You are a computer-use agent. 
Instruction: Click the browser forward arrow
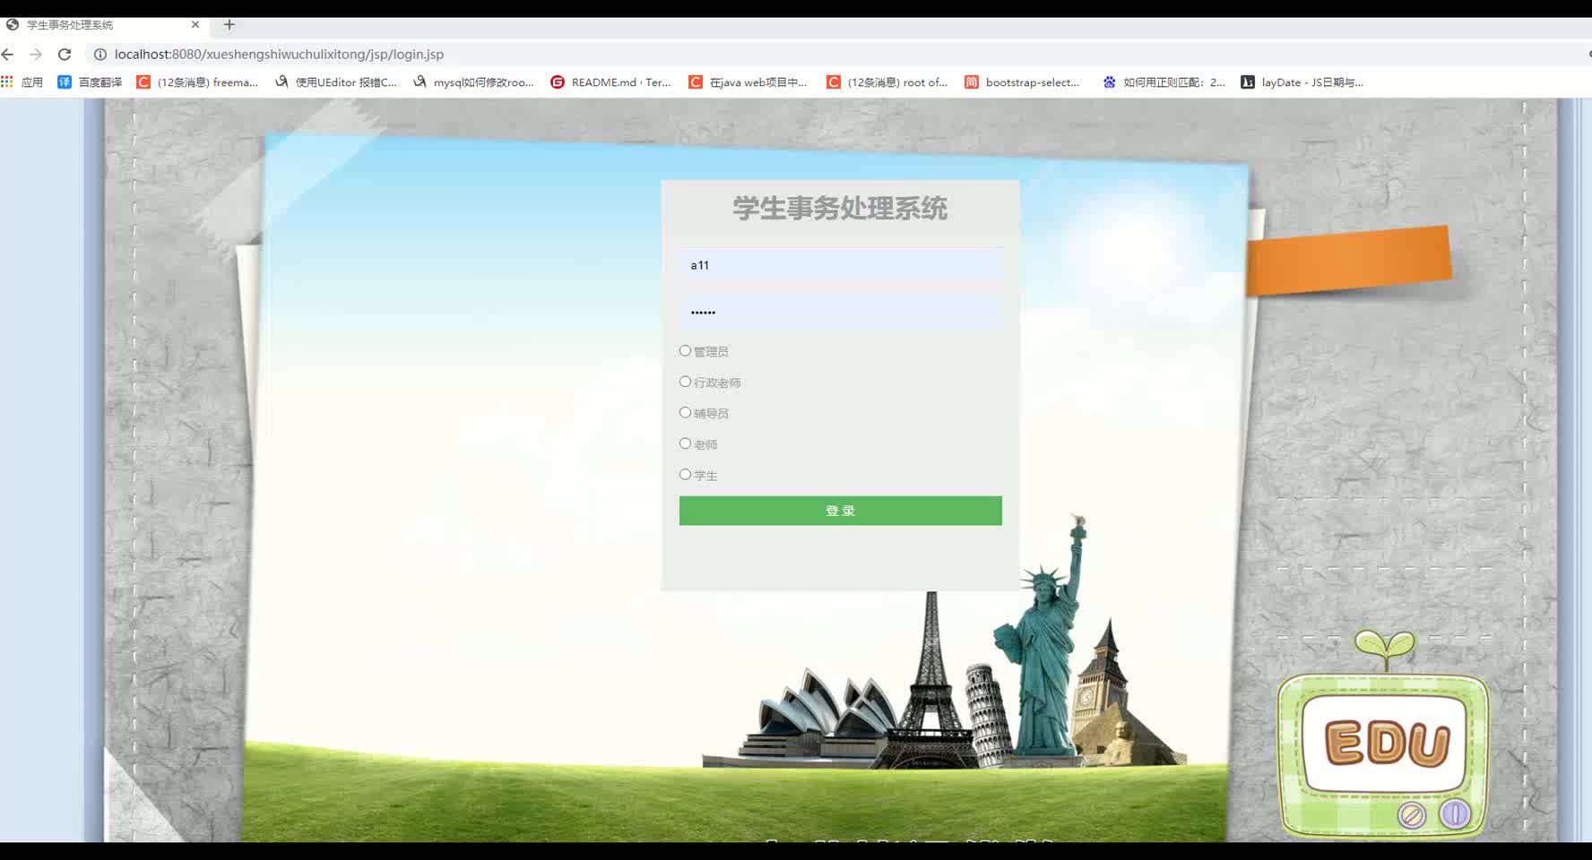[36, 55]
